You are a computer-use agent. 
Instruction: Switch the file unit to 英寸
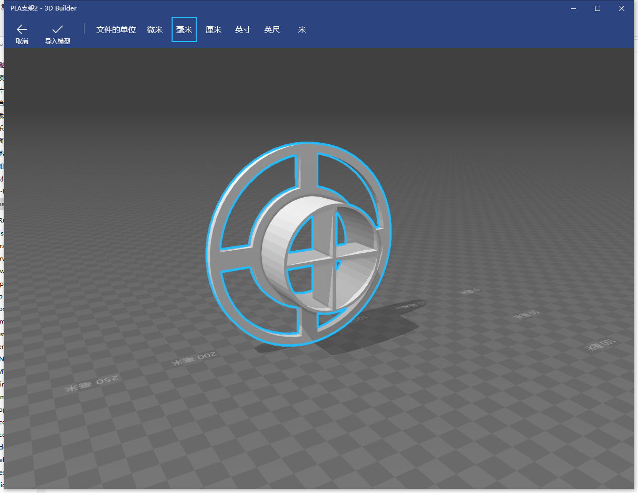(243, 30)
